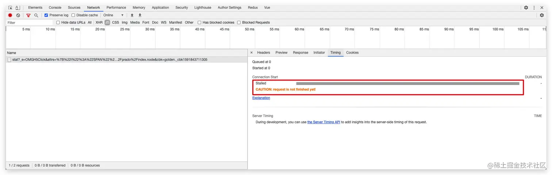Open the Memory tab
Image resolution: width=552 pixels, height=175 pixels.
[139, 8]
